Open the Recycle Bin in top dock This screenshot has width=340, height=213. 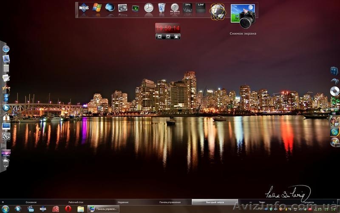(161, 8)
